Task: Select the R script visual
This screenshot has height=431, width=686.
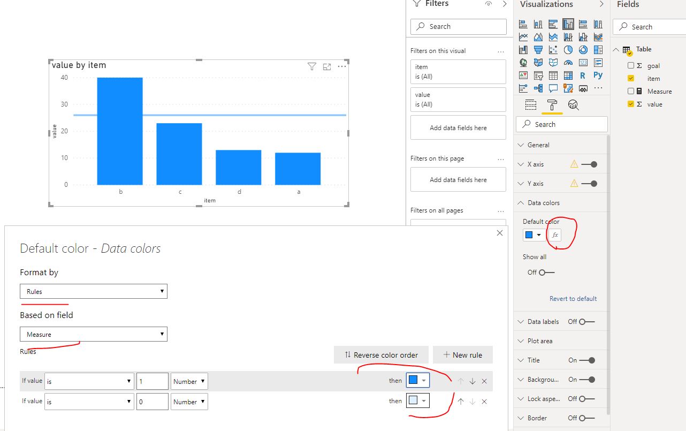Action: [583, 75]
